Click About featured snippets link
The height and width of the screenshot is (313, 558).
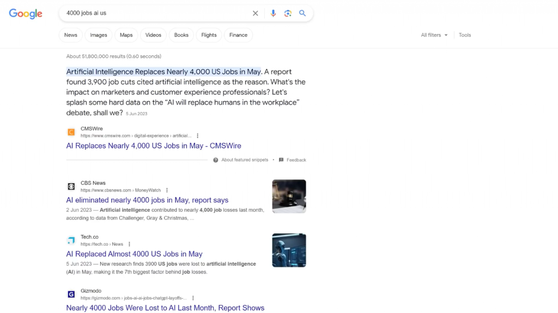245,160
